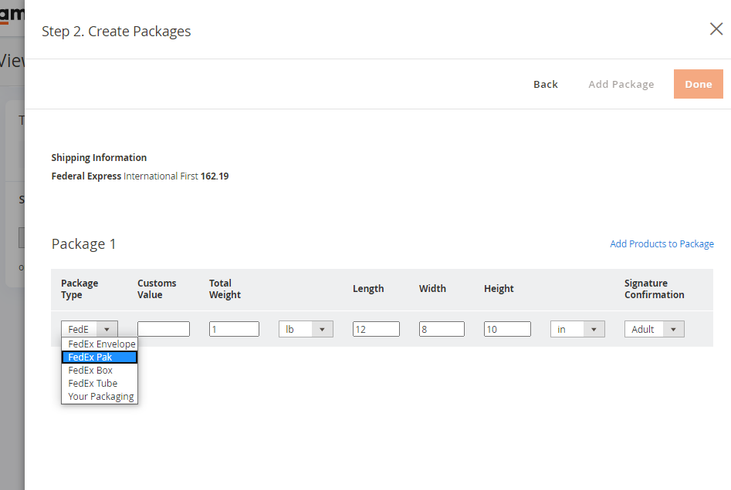The width and height of the screenshot is (731, 490).
Task: Close the Create Packages dialog
Action: tap(716, 29)
